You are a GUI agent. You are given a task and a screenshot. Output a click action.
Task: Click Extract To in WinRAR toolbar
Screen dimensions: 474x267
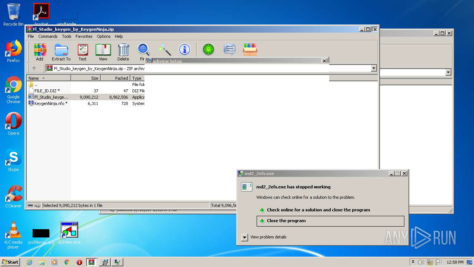(x=61, y=52)
